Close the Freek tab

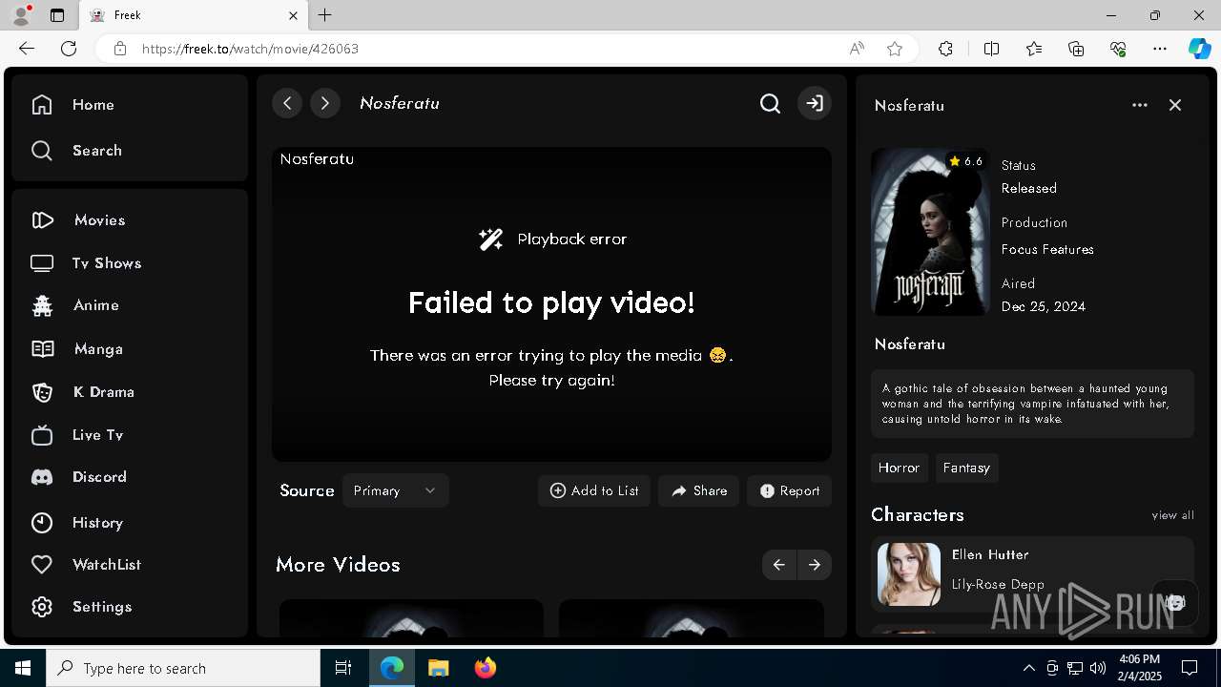293,15
